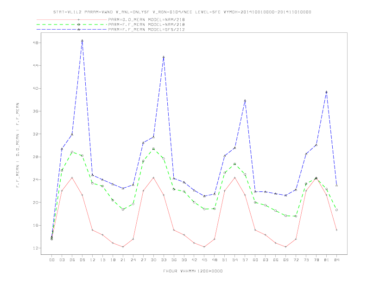The height and width of the screenshot is (283, 367).
Task: Click the green NAM circle marker at hour 06
Action: [x=72, y=152]
